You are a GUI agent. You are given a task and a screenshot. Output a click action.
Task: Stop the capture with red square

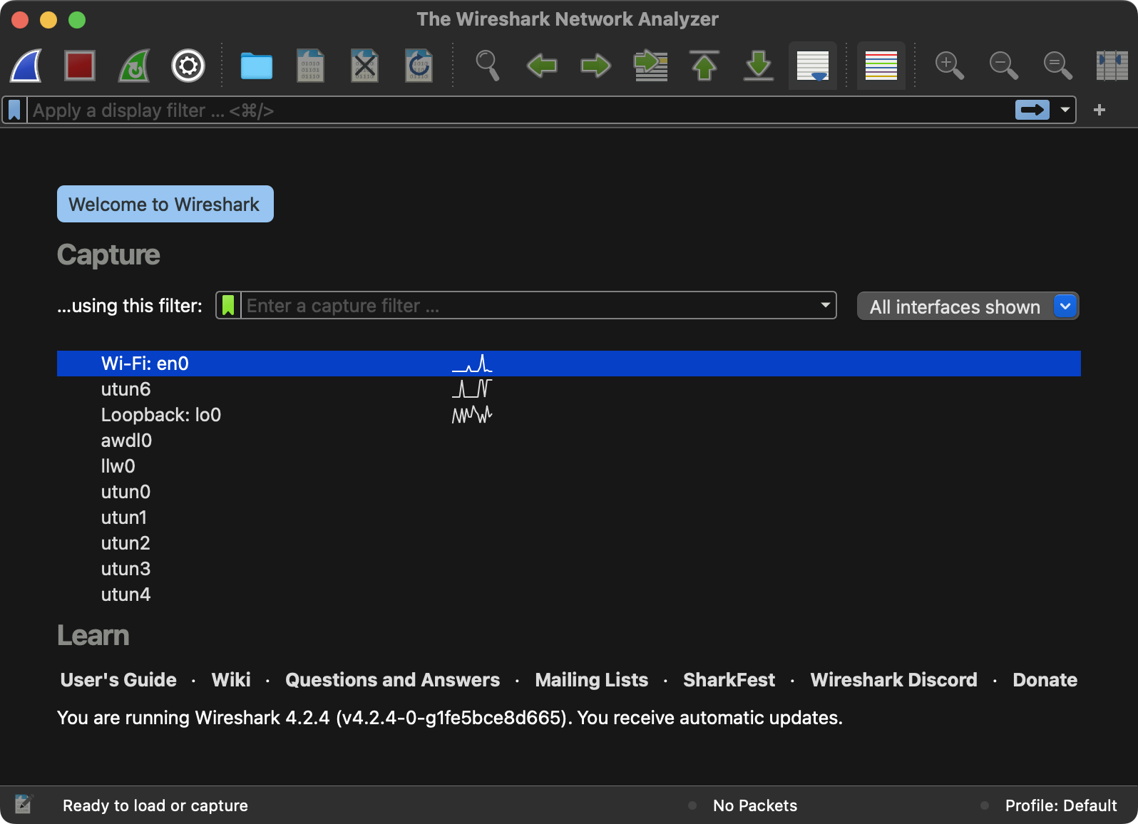(80, 66)
